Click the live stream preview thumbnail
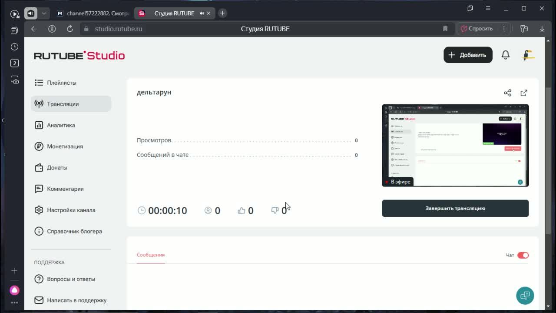 pos(455,146)
